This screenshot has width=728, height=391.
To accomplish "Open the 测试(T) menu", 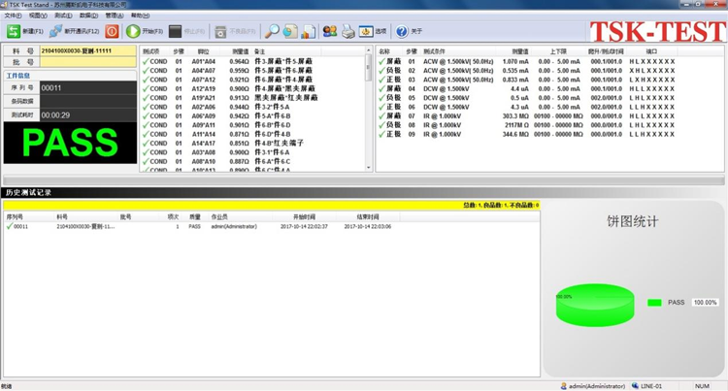I will pos(62,16).
